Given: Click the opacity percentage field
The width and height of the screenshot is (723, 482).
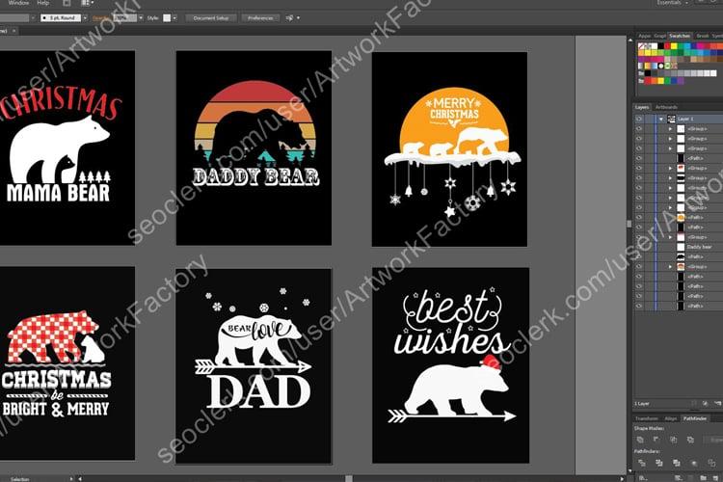Looking at the screenshot, I should pyautogui.click(x=124, y=18).
